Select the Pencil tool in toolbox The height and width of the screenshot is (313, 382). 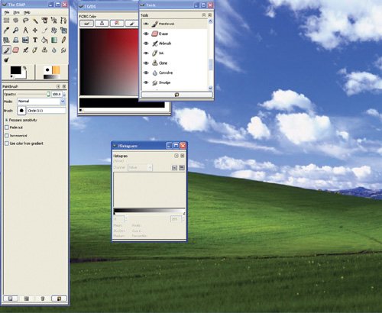63,40
